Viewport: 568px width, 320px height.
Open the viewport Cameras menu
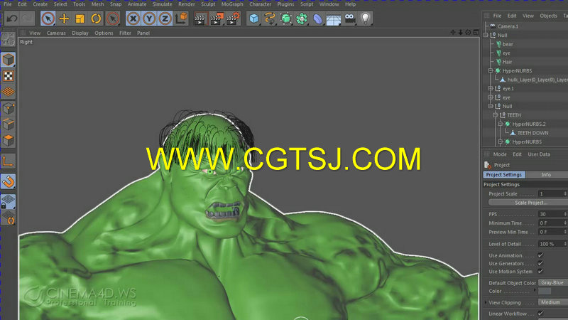(56, 33)
